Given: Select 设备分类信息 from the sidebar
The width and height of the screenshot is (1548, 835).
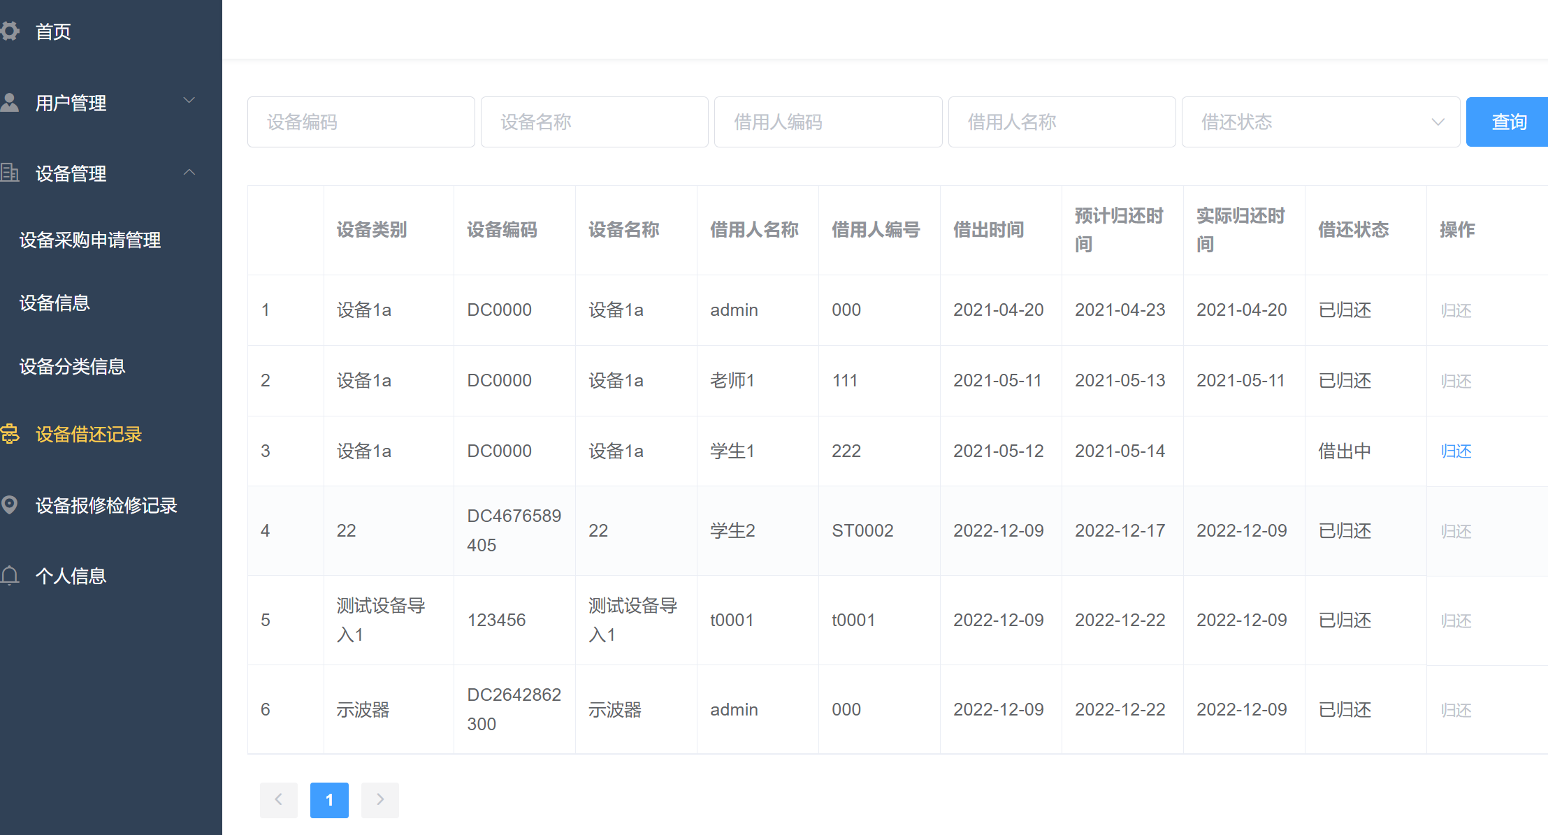Looking at the screenshot, I should (72, 366).
